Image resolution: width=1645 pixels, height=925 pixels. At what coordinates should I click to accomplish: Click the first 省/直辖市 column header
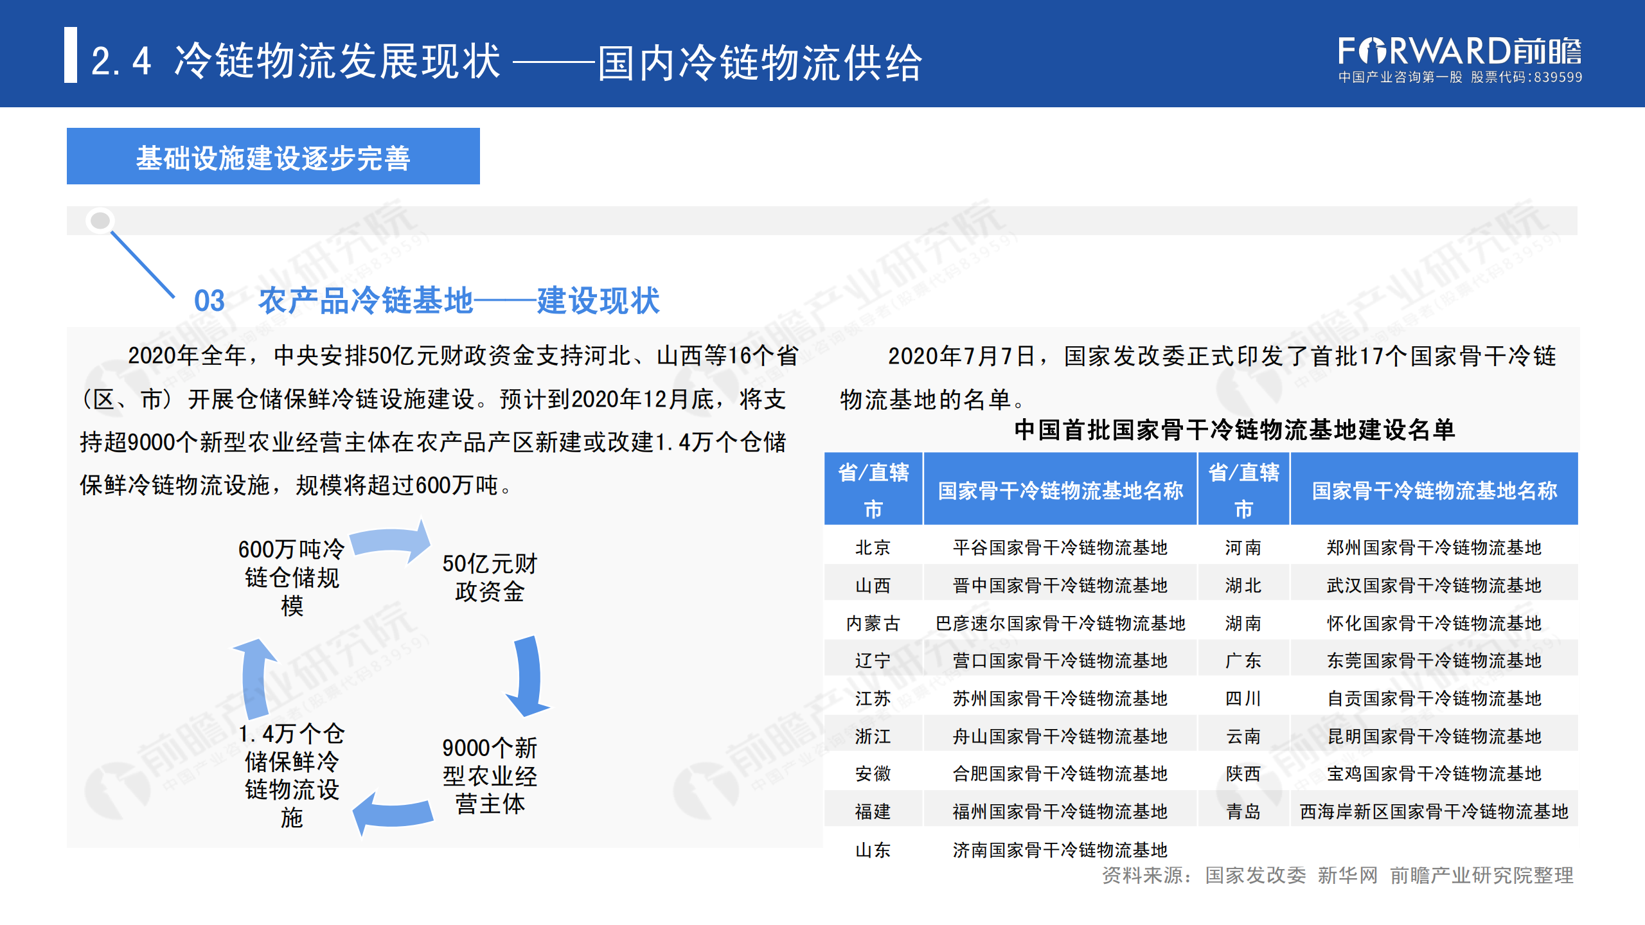click(873, 489)
